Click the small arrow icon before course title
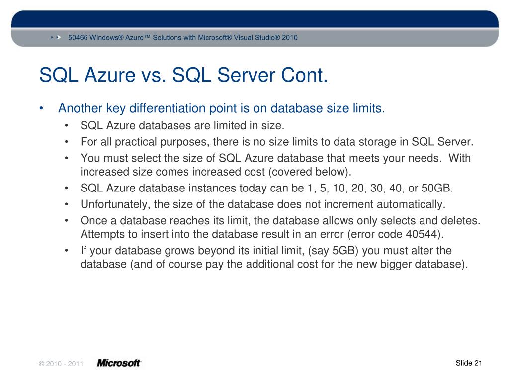509x382 pixels. coord(56,38)
